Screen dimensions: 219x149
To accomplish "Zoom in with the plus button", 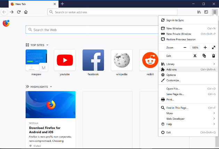I will tap(205, 47).
